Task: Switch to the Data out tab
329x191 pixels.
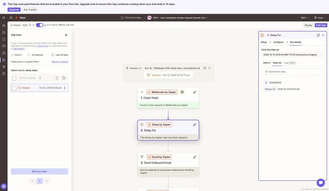Action: [277, 63]
